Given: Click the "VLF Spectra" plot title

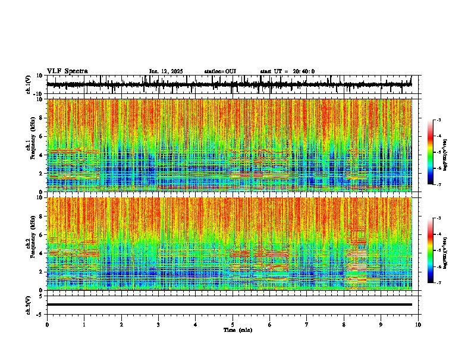Looking at the screenshot, I should 67,71.
